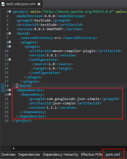Switch to the Dependencies tab
Screen dimensions: 127x159
[x=29, y=155]
